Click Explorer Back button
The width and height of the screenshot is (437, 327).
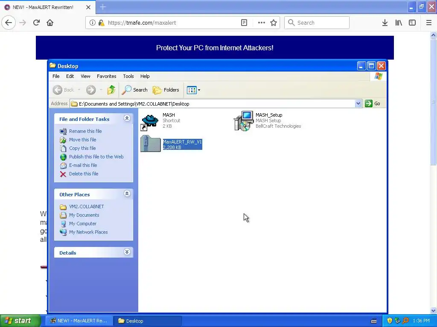click(64, 90)
